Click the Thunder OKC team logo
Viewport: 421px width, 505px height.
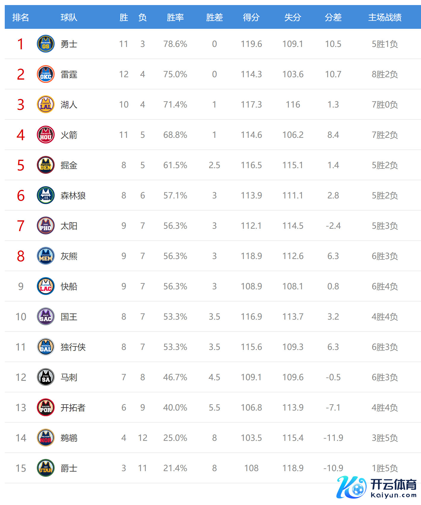click(46, 74)
